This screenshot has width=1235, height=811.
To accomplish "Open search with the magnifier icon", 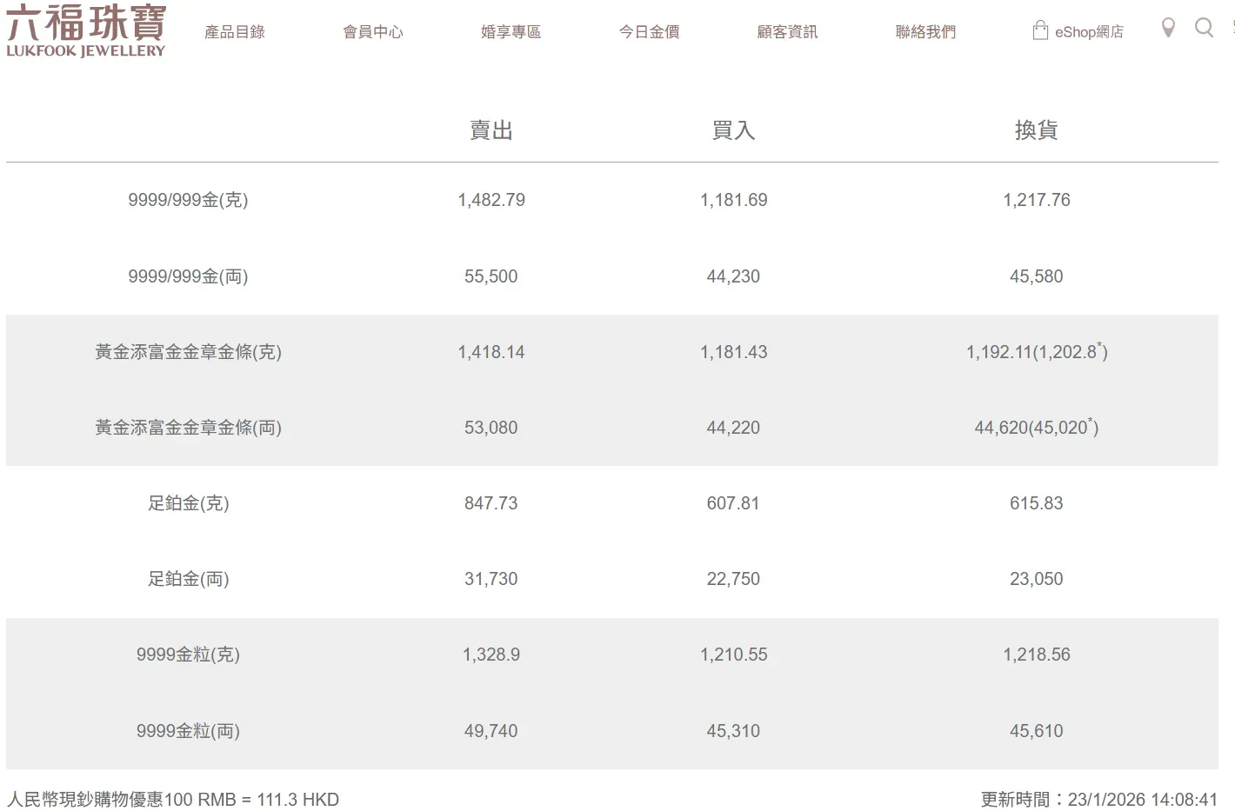I will pos(1205,28).
